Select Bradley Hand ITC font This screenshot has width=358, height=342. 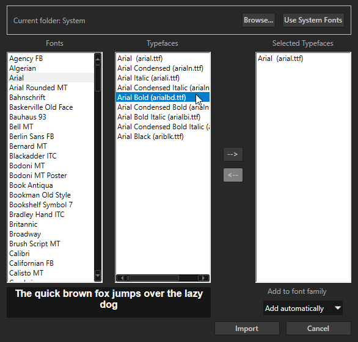pos(51,215)
